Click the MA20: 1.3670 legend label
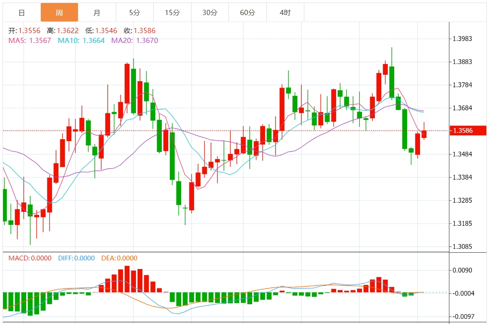The image size is (495, 324). coord(135,41)
